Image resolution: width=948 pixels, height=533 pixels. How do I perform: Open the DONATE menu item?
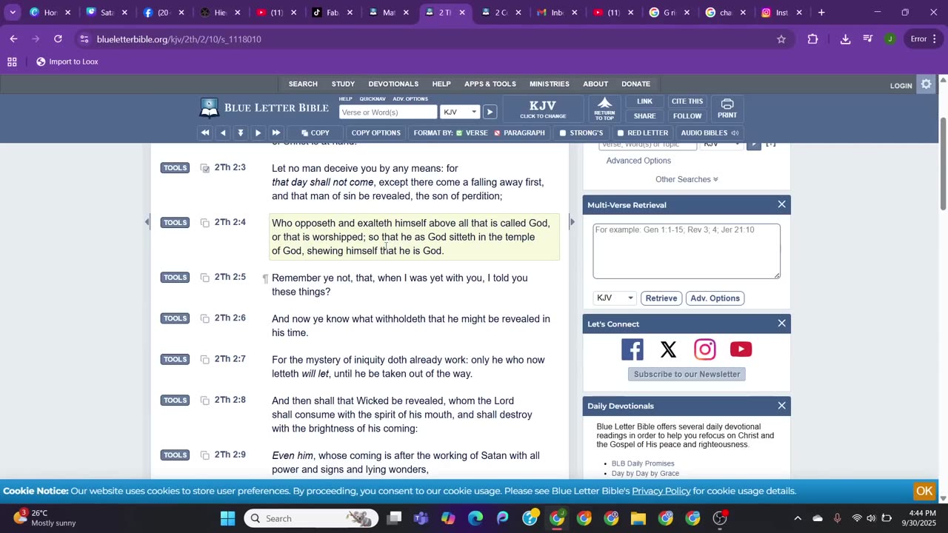[635, 84]
